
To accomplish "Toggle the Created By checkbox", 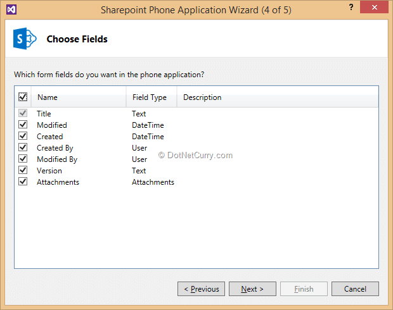I will pyautogui.click(x=23, y=147).
